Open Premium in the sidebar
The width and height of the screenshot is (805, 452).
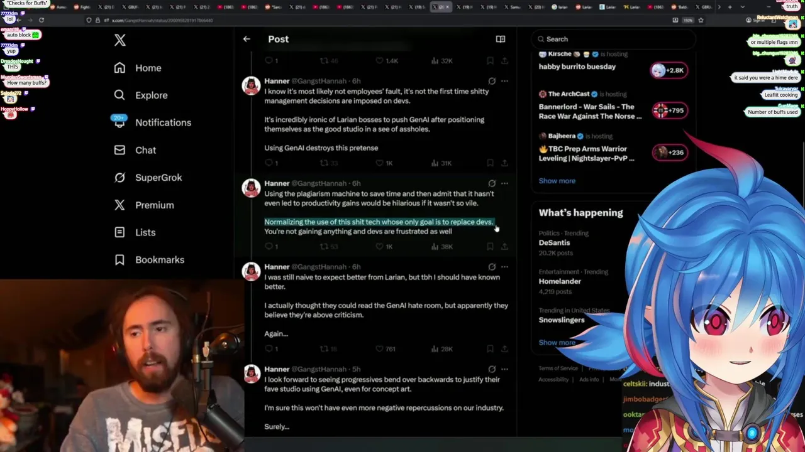(x=143, y=205)
